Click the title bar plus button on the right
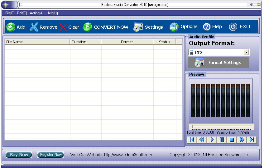 [x=259, y=5]
